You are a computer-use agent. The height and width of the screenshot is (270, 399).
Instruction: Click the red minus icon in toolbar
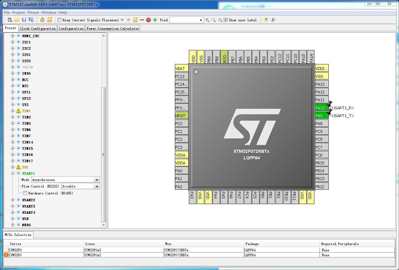point(142,20)
